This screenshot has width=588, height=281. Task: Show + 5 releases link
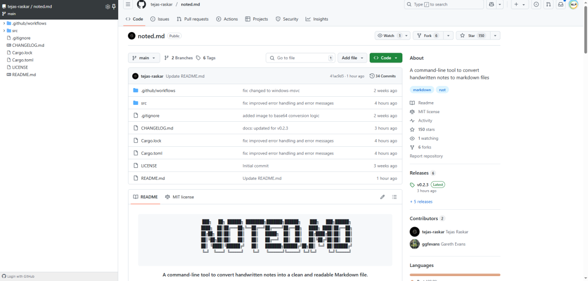(421, 202)
